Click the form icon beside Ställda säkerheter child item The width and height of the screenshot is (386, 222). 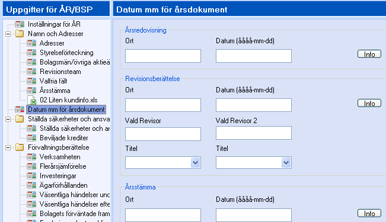pyautogui.click(x=31, y=128)
